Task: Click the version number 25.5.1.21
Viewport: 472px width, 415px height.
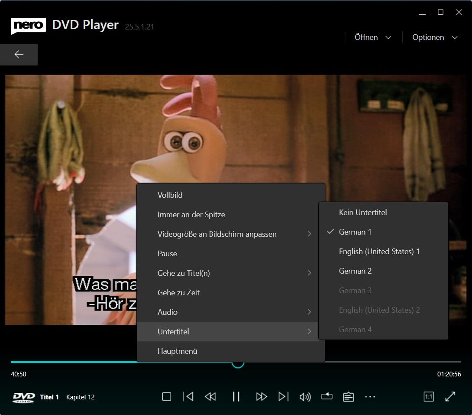Action: point(139,27)
